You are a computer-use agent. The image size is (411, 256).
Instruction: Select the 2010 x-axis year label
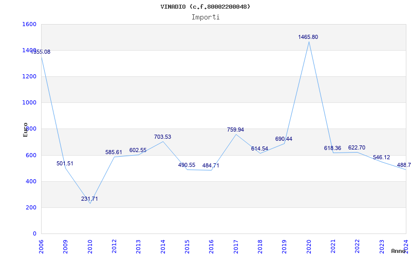(x=90, y=246)
